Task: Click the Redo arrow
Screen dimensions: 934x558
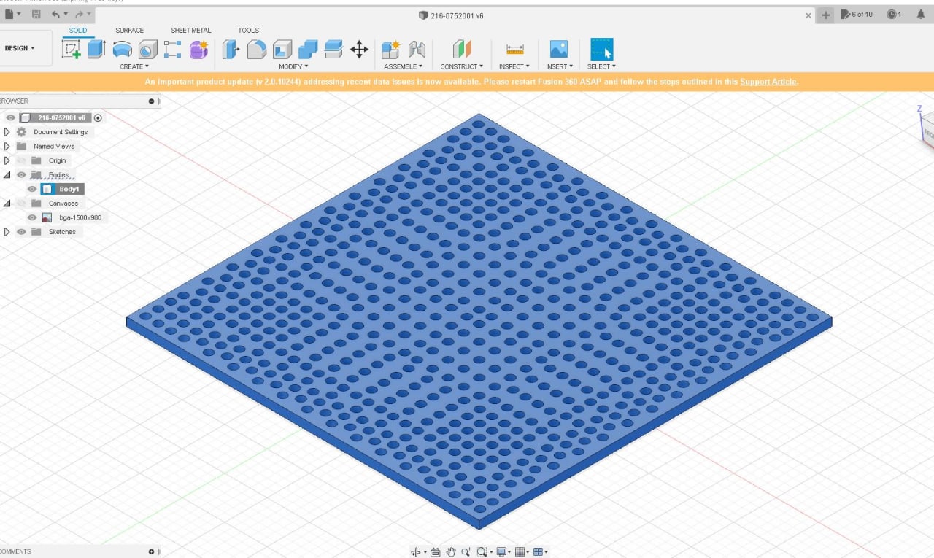Action: pos(80,15)
